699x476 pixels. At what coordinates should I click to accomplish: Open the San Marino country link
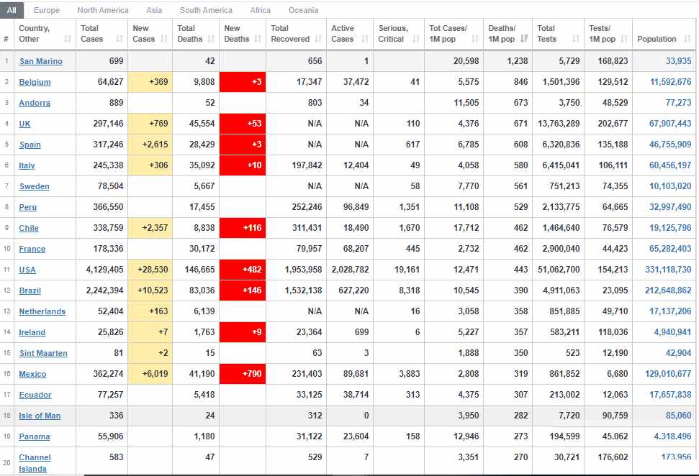(40, 61)
